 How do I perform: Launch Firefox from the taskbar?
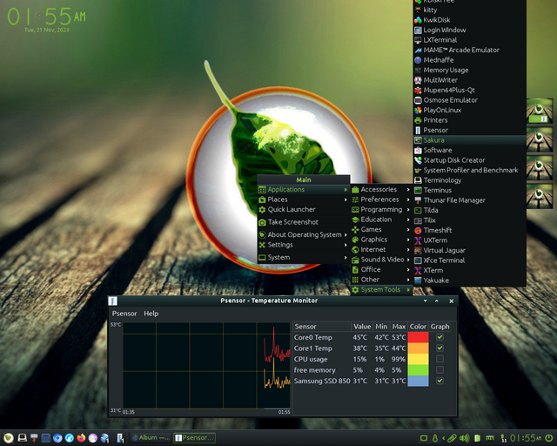coord(81,438)
